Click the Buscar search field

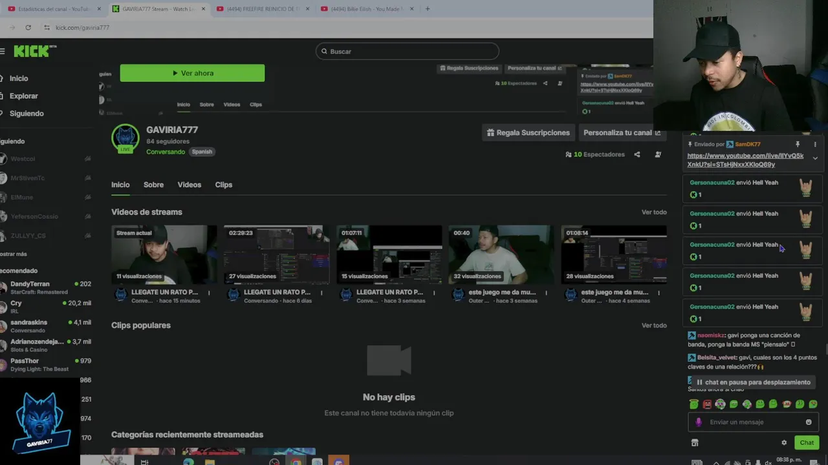[408, 51]
